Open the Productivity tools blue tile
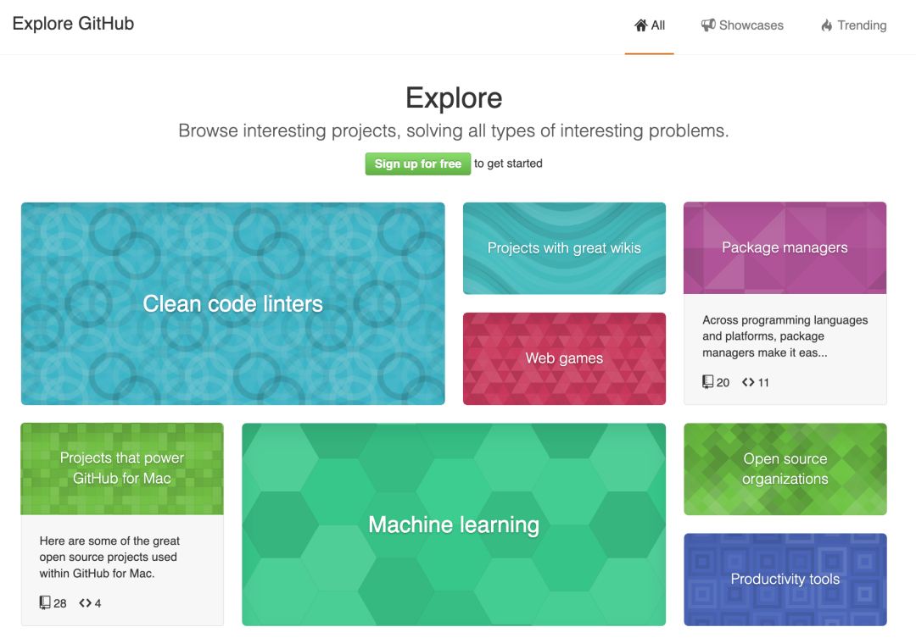 [x=785, y=579]
